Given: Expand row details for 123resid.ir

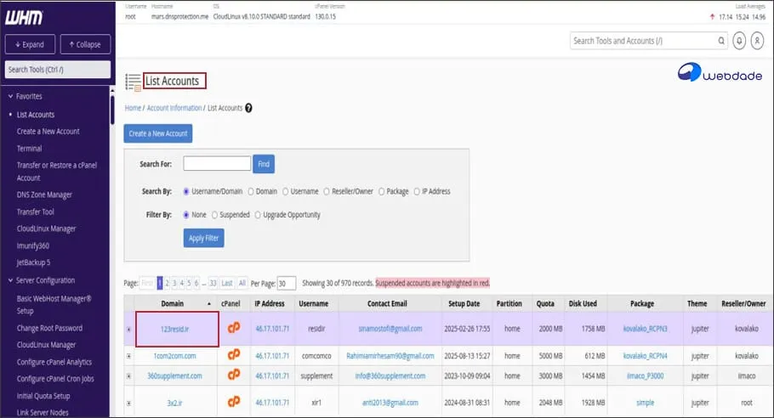Looking at the screenshot, I should [128, 330].
